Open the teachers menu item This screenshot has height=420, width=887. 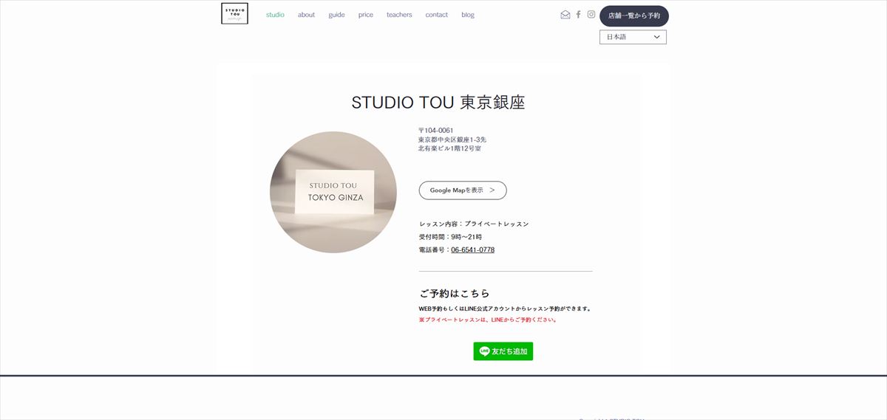(x=399, y=15)
